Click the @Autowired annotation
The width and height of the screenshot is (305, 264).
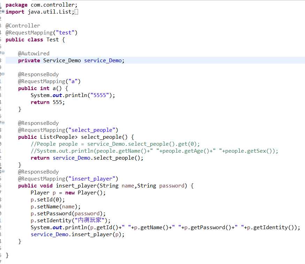click(34, 53)
